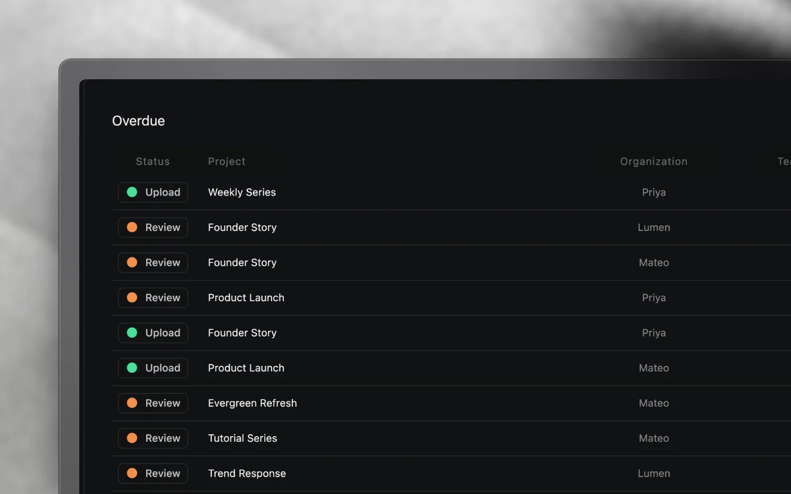Click the orange dot for Trend Response row

pos(132,473)
